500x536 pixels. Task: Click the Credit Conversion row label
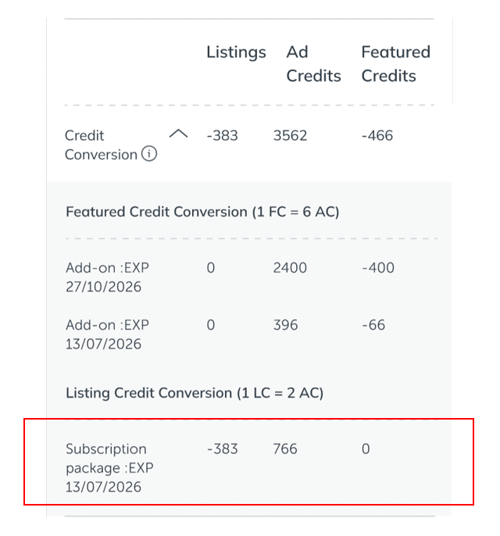tap(101, 145)
